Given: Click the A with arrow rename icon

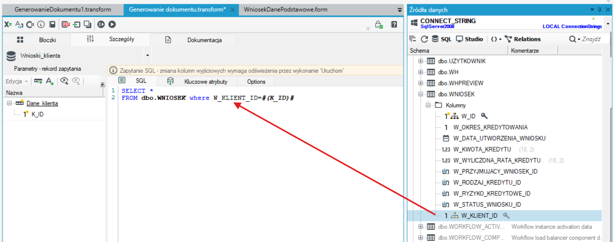Looking at the screenshot, I should [19, 24].
